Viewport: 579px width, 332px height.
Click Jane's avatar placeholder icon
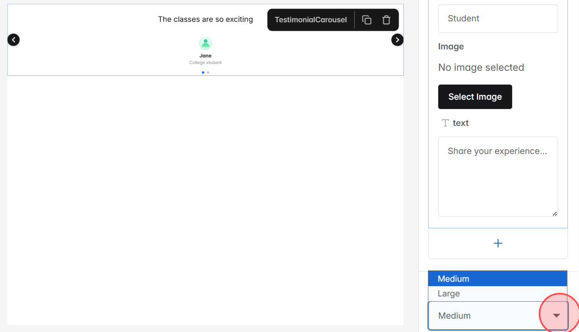click(x=205, y=43)
